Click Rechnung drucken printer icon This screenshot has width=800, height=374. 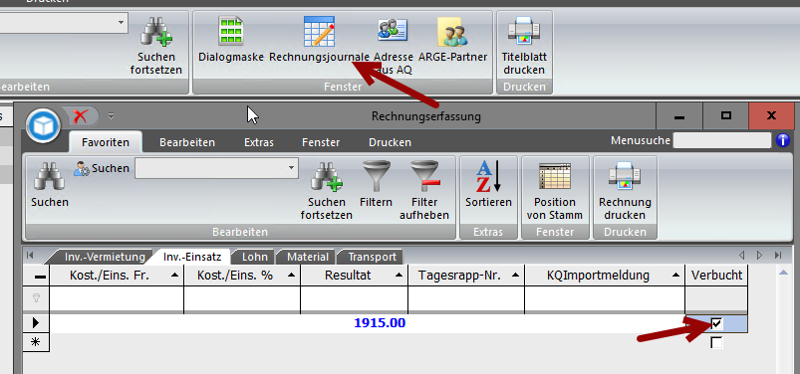[625, 176]
